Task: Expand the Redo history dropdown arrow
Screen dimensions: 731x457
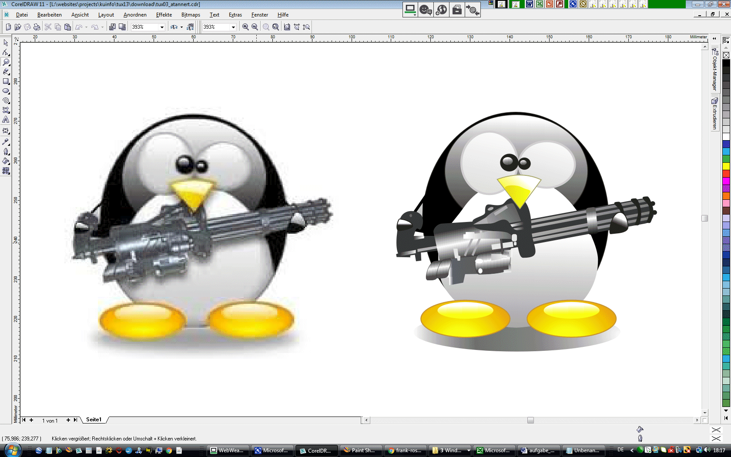Action: (x=102, y=27)
